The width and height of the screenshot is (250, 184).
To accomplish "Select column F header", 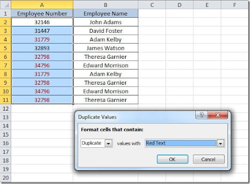I will (234, 5).
